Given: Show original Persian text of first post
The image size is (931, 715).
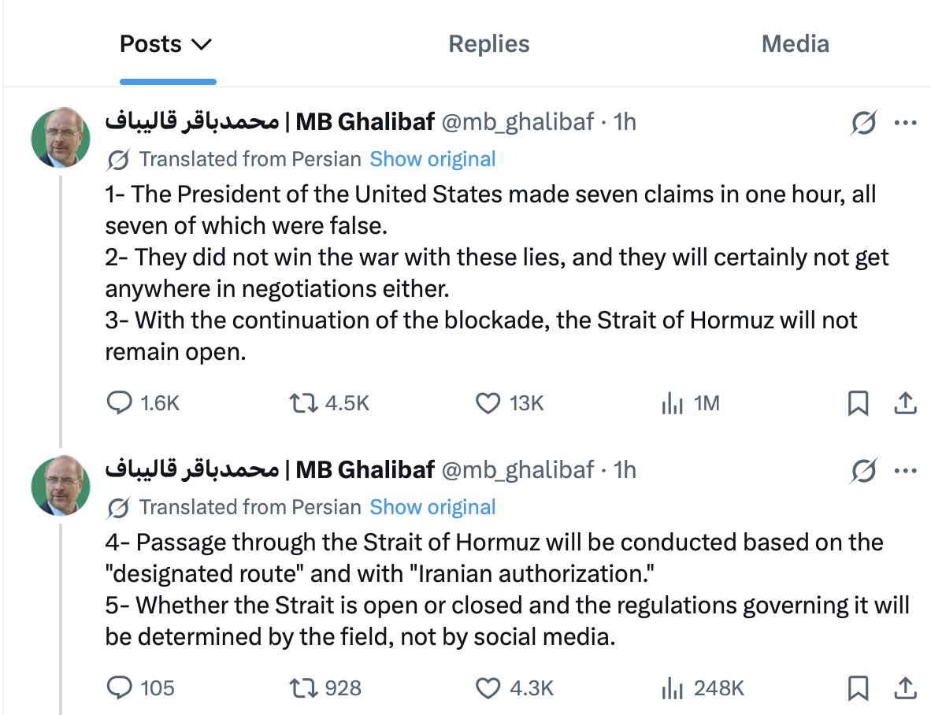Looking at the screenshot, I should click(432, 159).
